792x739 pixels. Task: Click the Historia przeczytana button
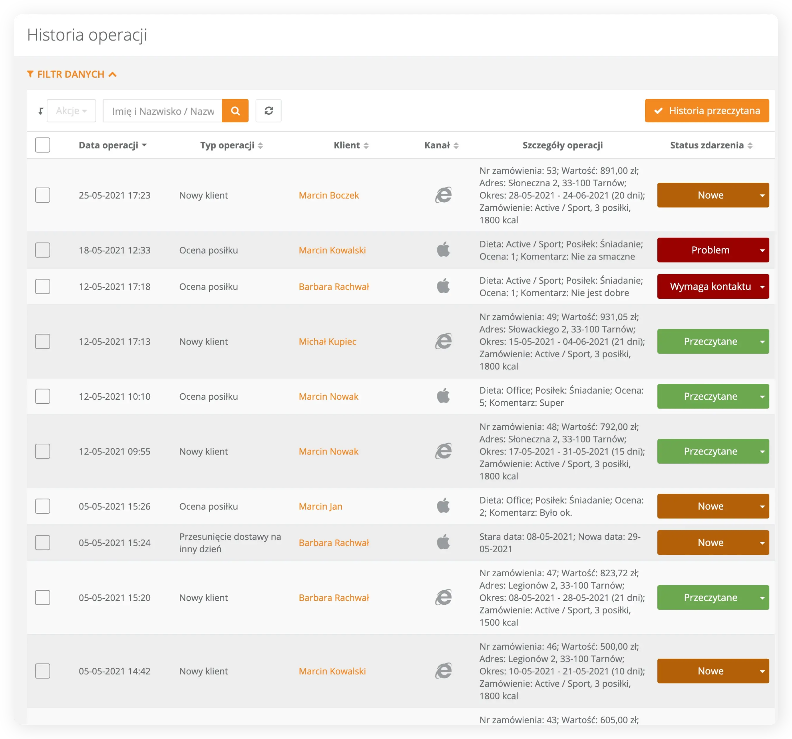point(707,111)
